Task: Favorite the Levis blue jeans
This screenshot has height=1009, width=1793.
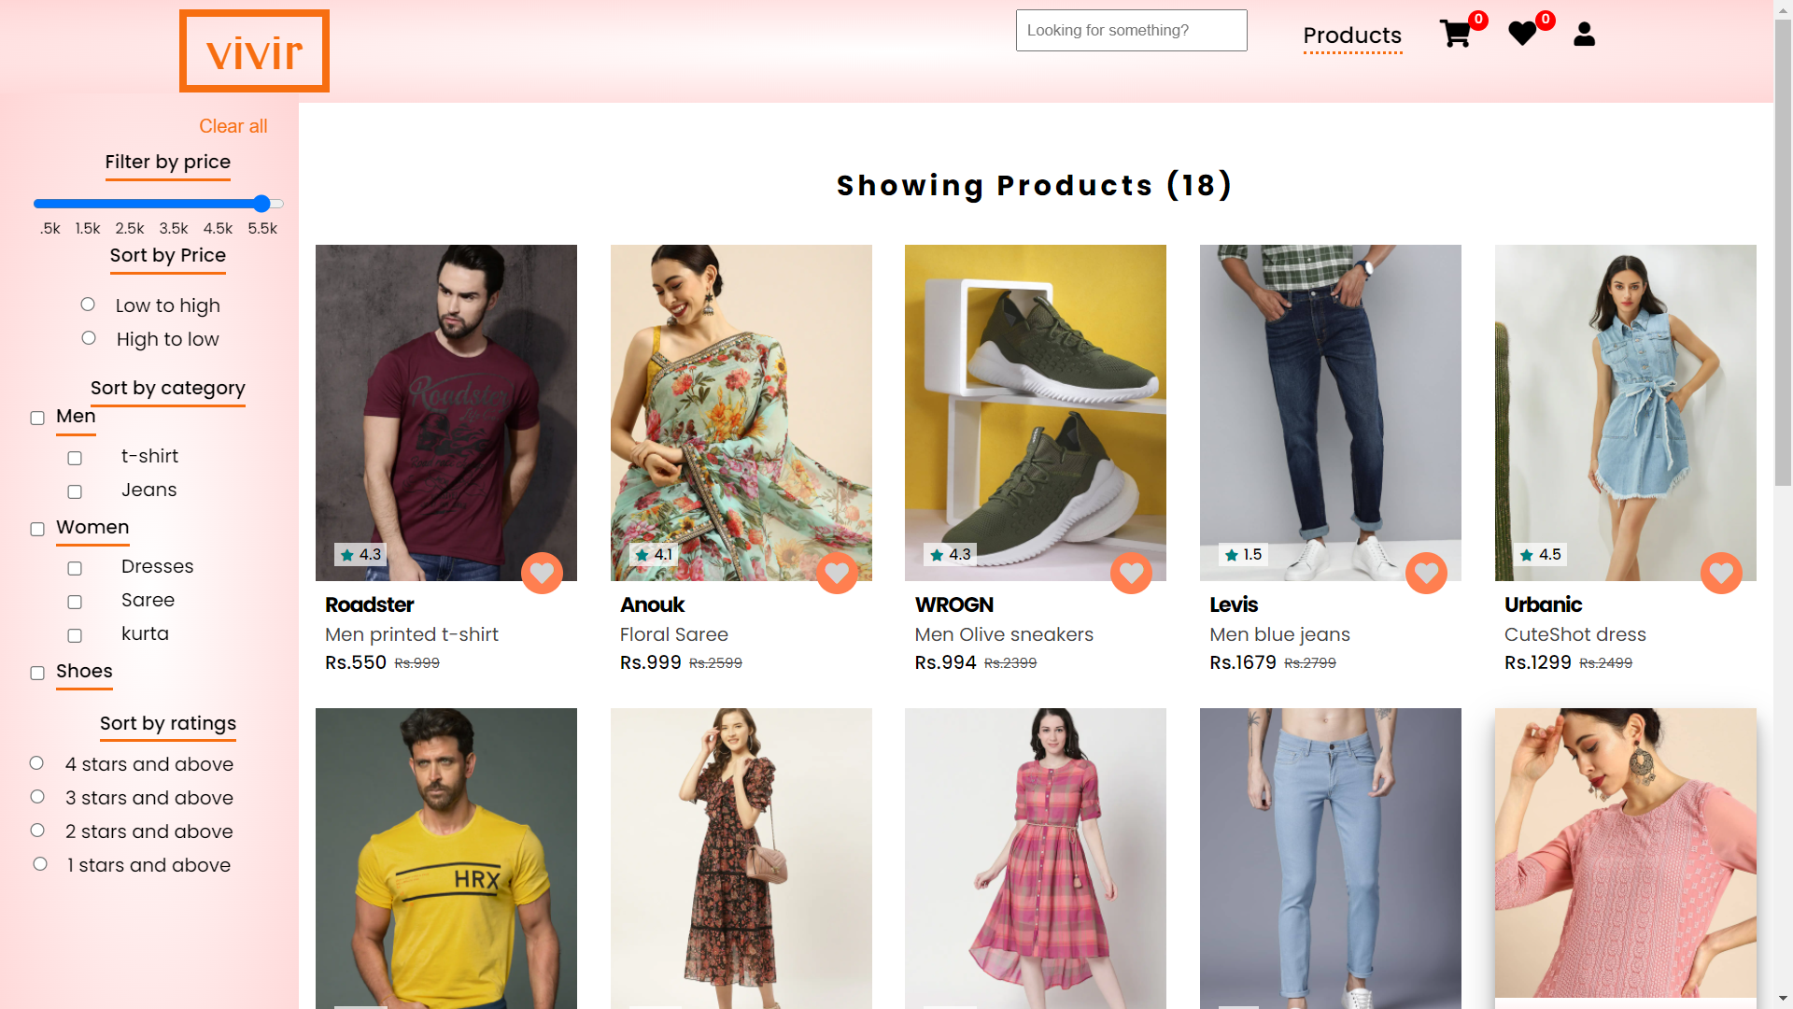Action: [x=1426, y=573]
